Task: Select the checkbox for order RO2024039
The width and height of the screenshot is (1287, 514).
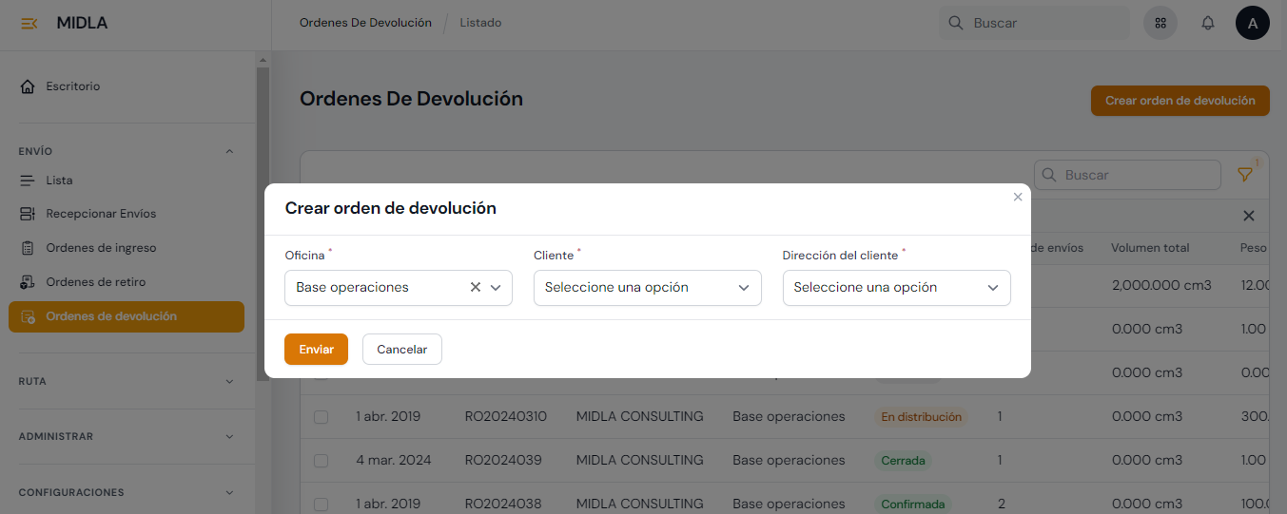Action: coord(322,461)
